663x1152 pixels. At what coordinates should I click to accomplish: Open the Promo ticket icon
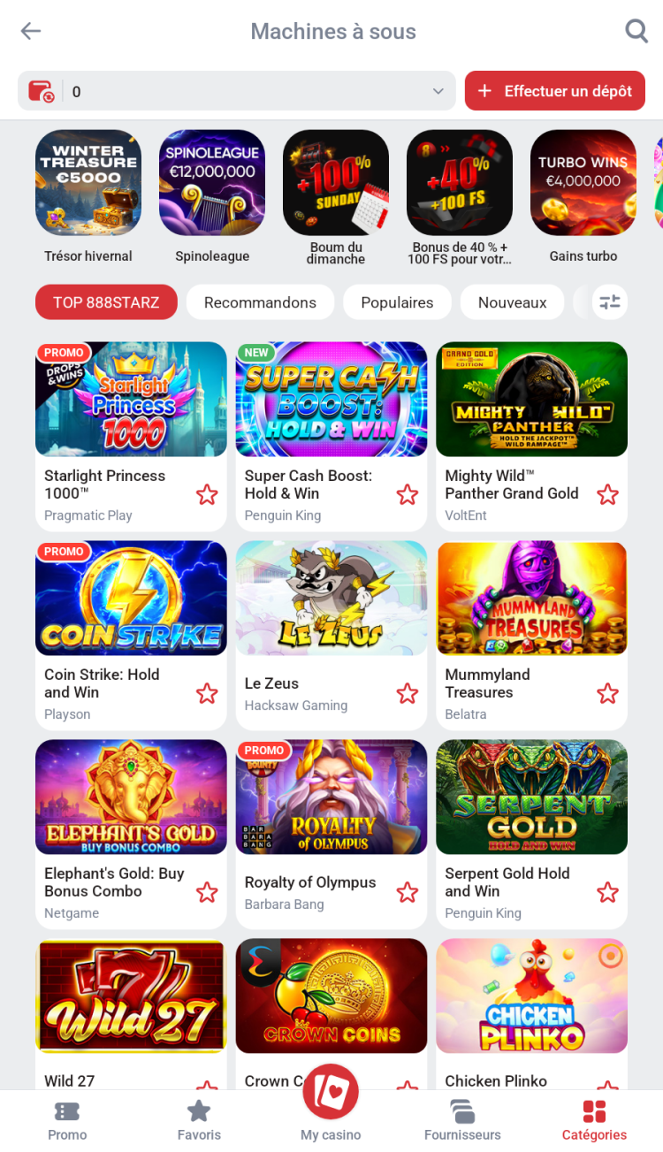(67, 1111)
